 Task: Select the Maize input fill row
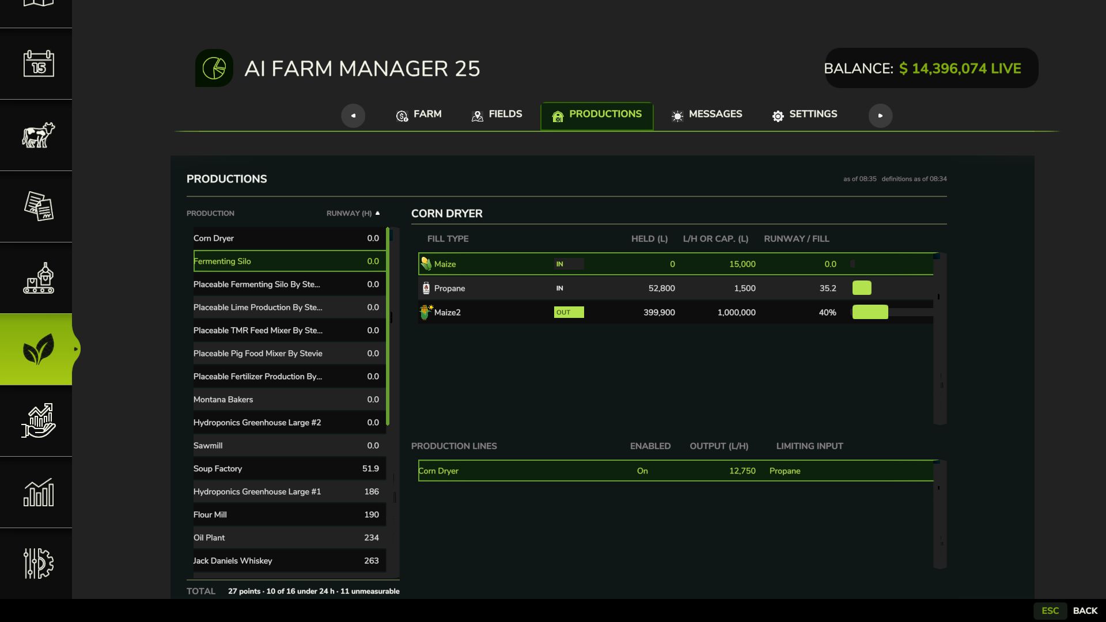click(x=676, y=264)
